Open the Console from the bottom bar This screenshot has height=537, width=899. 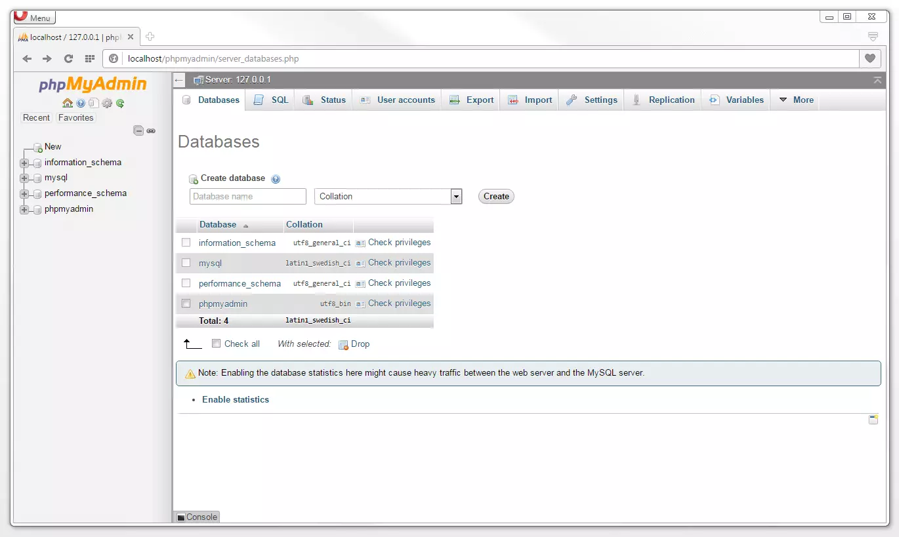(196, 517)
